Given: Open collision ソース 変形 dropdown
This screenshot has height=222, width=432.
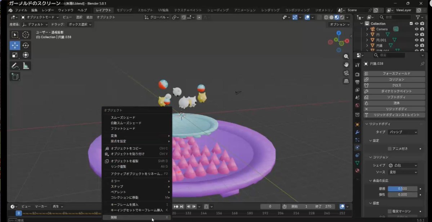Looking at the screenshot, I should (x=402, y=172).
